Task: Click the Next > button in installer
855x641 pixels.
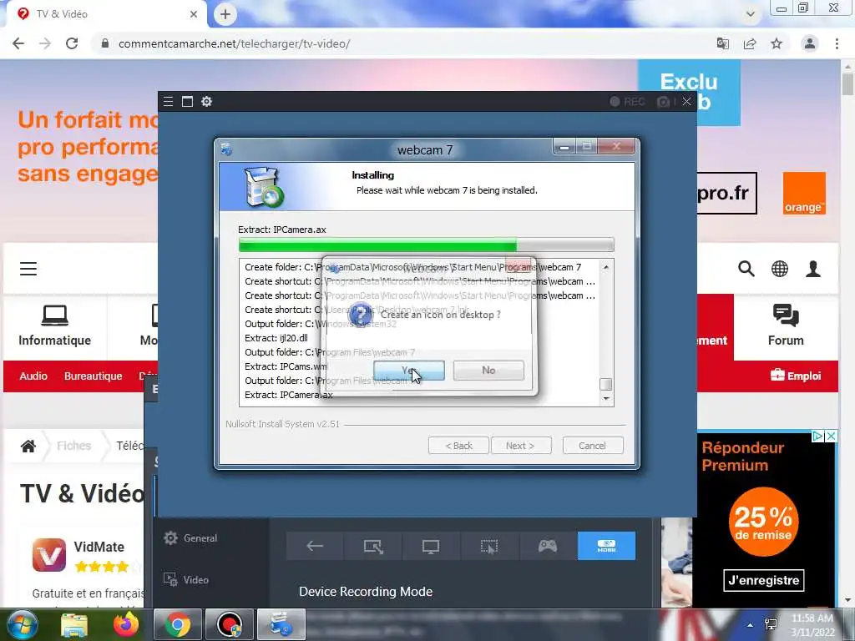Action: tap(521, 446)
